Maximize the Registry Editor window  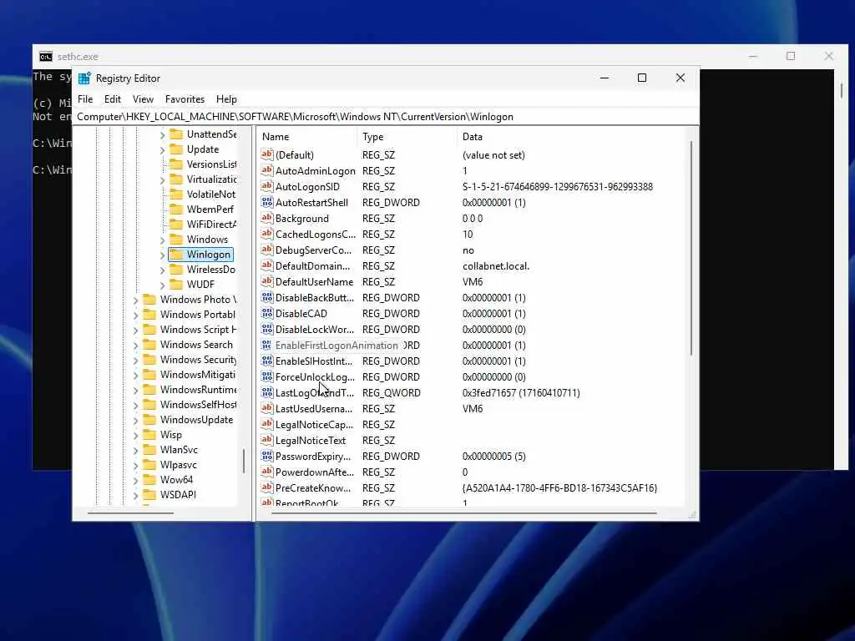[642, 78]
